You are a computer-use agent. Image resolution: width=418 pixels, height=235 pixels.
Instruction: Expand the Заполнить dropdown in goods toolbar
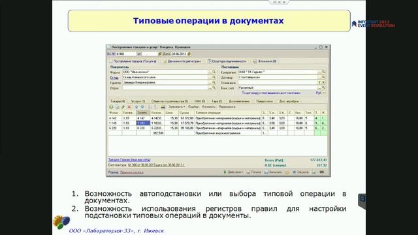(176, 107)
